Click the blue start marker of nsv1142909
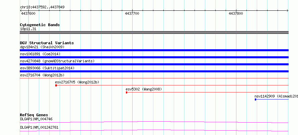Screen dimensions: 298x135 255,99
